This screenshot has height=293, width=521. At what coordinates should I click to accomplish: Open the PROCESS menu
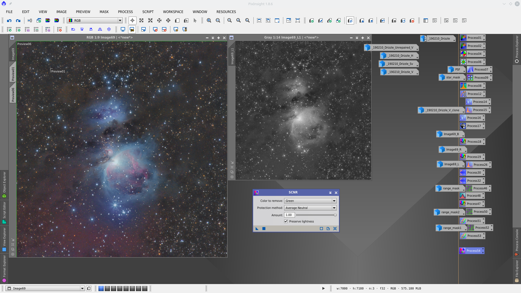coord(125,12)
